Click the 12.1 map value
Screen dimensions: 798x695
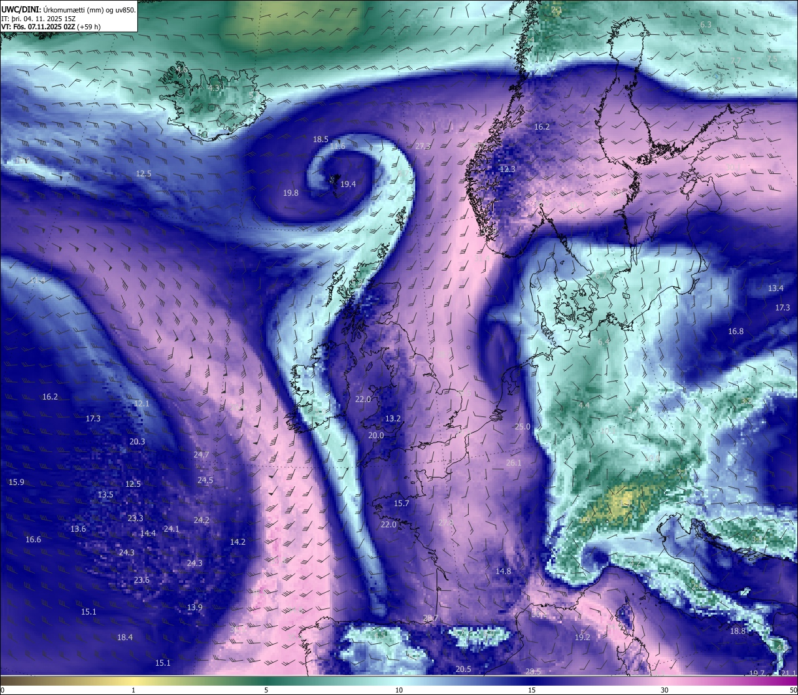click(x=142, y=404)
